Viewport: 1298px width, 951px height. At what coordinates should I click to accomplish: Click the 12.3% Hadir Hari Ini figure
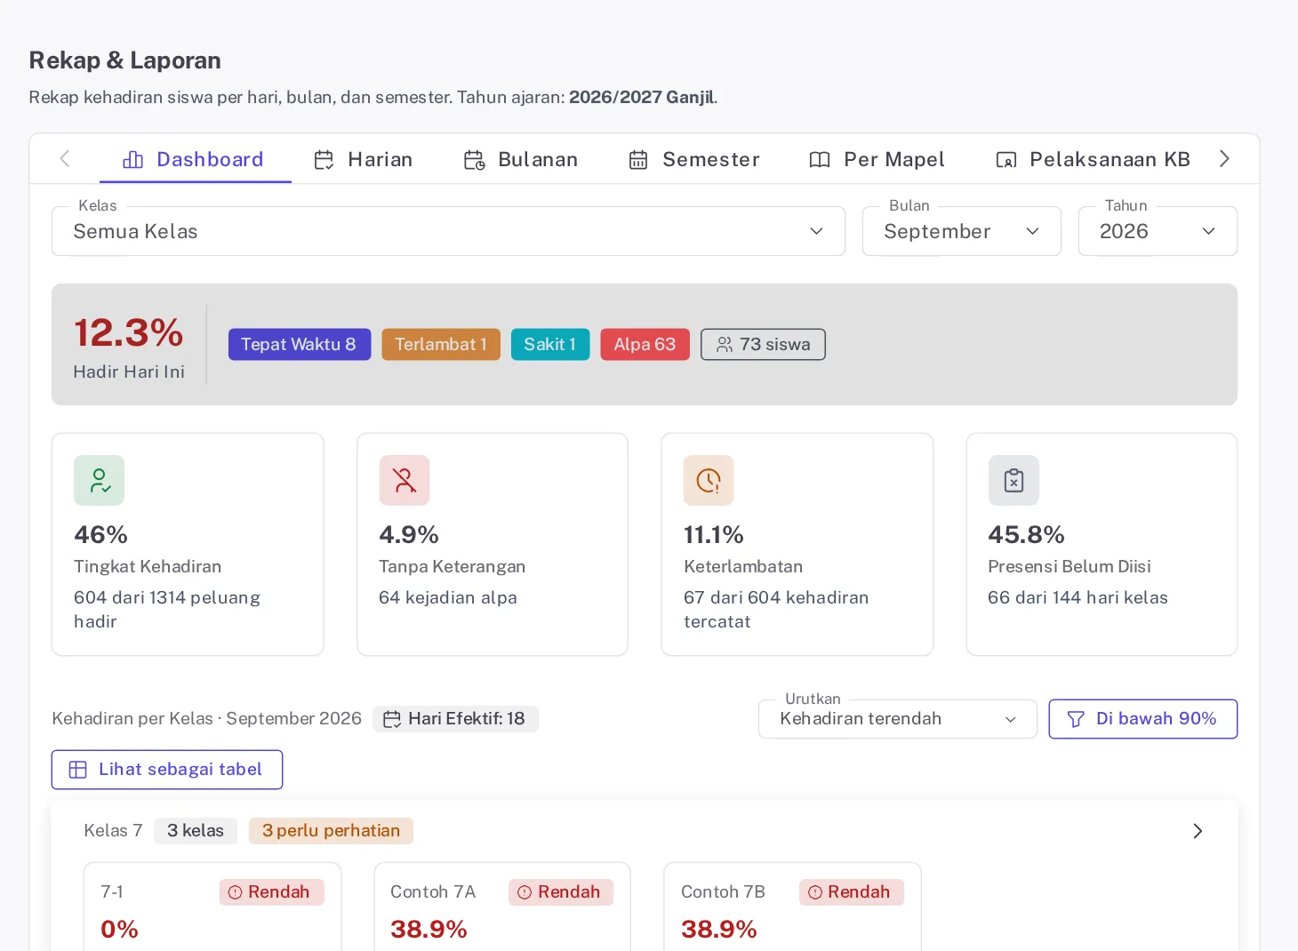click(x=129, y=333)
